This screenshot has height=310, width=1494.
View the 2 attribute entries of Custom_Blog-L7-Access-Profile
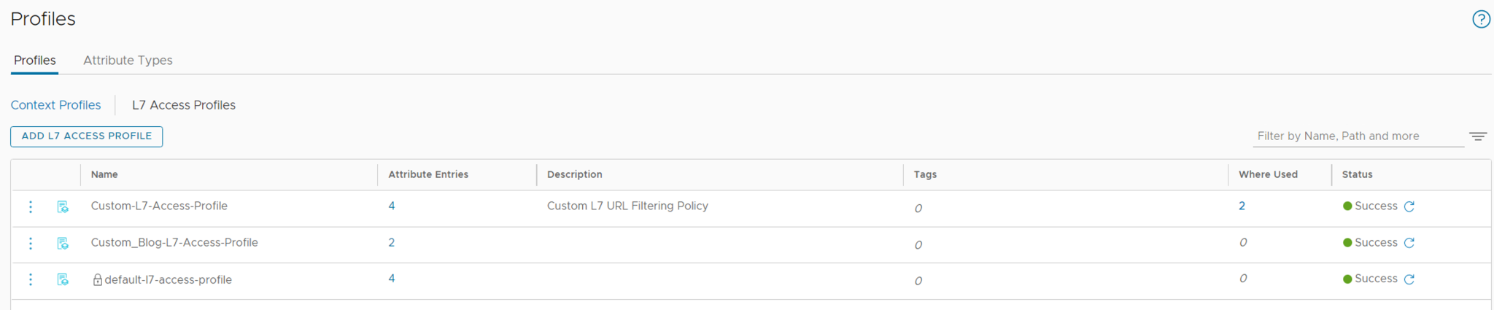tap(392, 243)
